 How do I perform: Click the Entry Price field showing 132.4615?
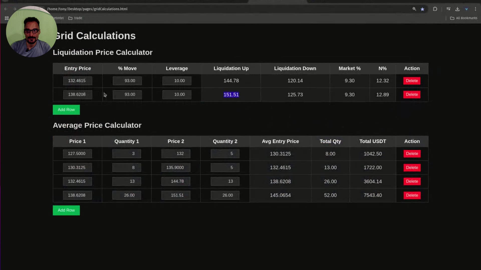click(x=77, y=81)
